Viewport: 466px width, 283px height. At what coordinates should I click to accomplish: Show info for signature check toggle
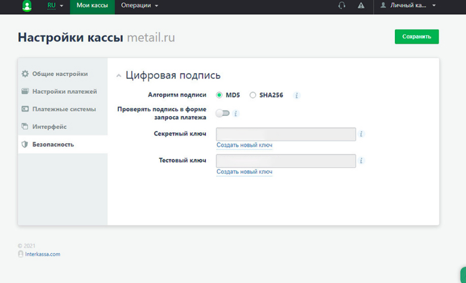point(236,113)
